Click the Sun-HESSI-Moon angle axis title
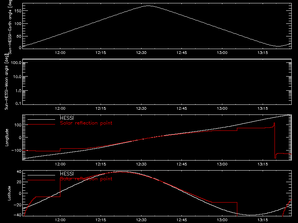Image resolution: width=298 pixels, height=223 pixels. [6, 82]
